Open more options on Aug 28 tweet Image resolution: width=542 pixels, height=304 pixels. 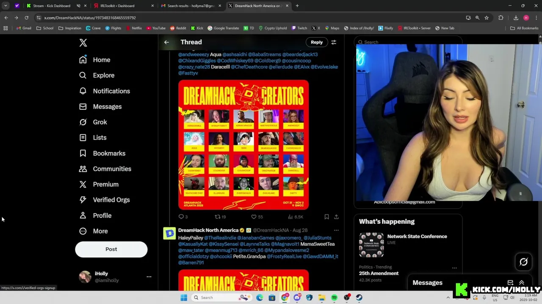coord(336,230)
